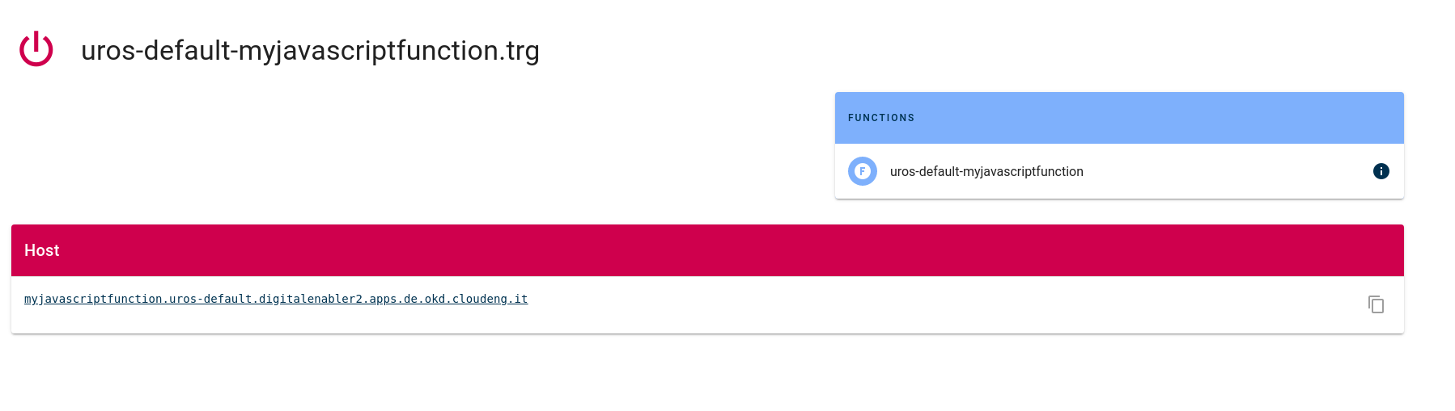The width and height of the screenshot is (1455, 411).
Task: Click white space between function name and info icon
Action: [1230, 171]
